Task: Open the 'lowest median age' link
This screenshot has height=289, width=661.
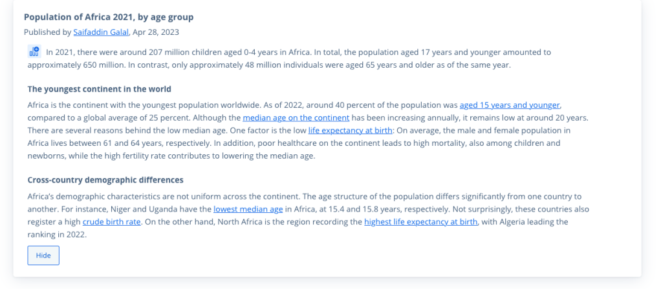Action: click(248, 209)
